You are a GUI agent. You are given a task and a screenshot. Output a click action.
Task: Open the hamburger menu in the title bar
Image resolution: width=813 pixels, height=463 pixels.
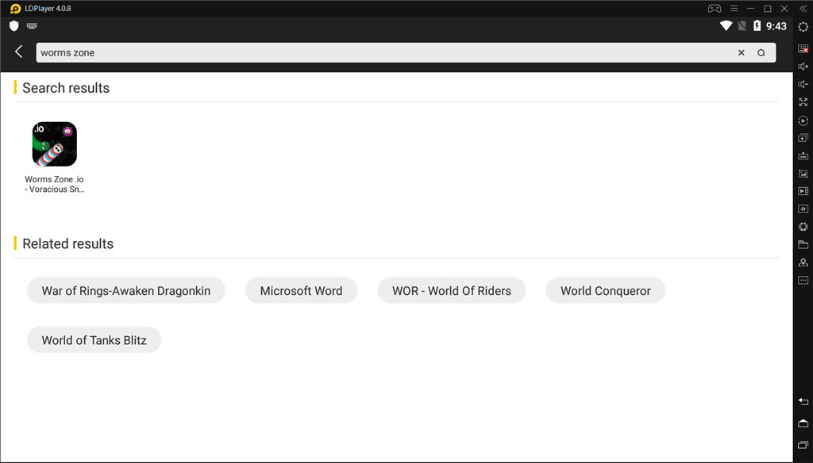click(733, 9)
